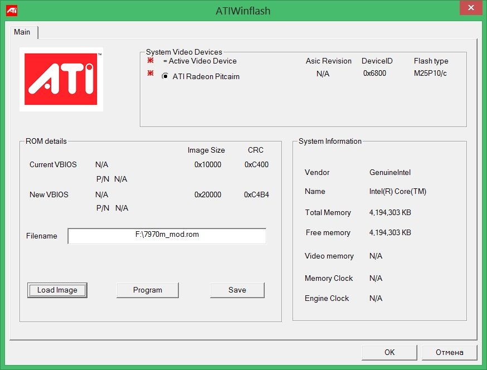The image size is (487, 370).
Task: Click the ATI Radeon Pitcairn device label
Action: point(206,76)
